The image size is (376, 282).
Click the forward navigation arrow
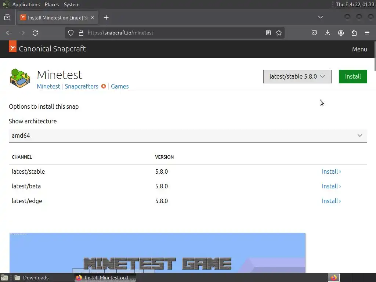click(x=22, y=33)
